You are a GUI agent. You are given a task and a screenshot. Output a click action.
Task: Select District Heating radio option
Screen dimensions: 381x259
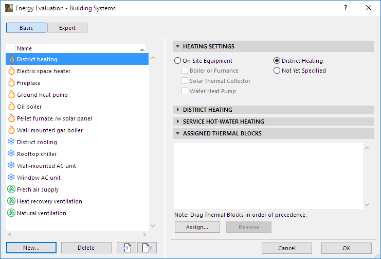click(x=277, y=61)
